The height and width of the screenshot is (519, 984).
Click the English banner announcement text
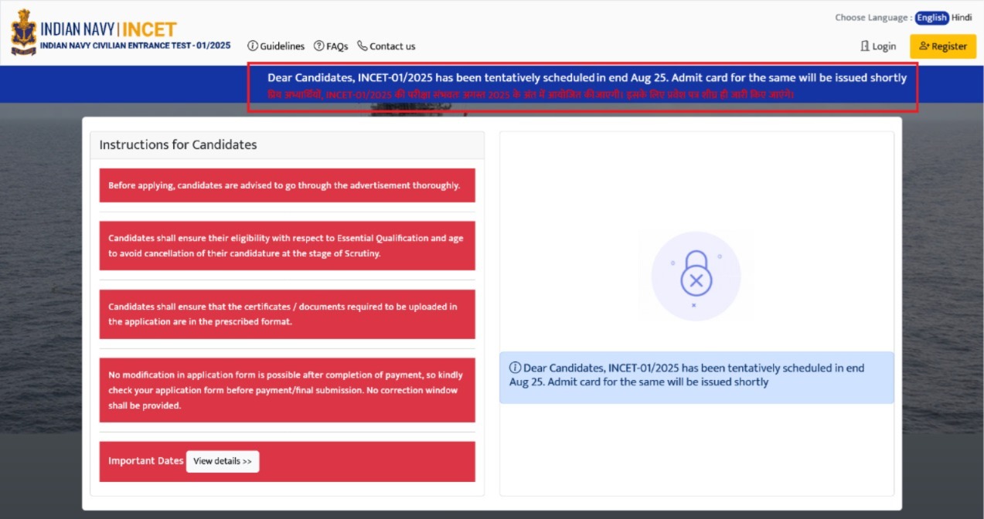(587, 77)
